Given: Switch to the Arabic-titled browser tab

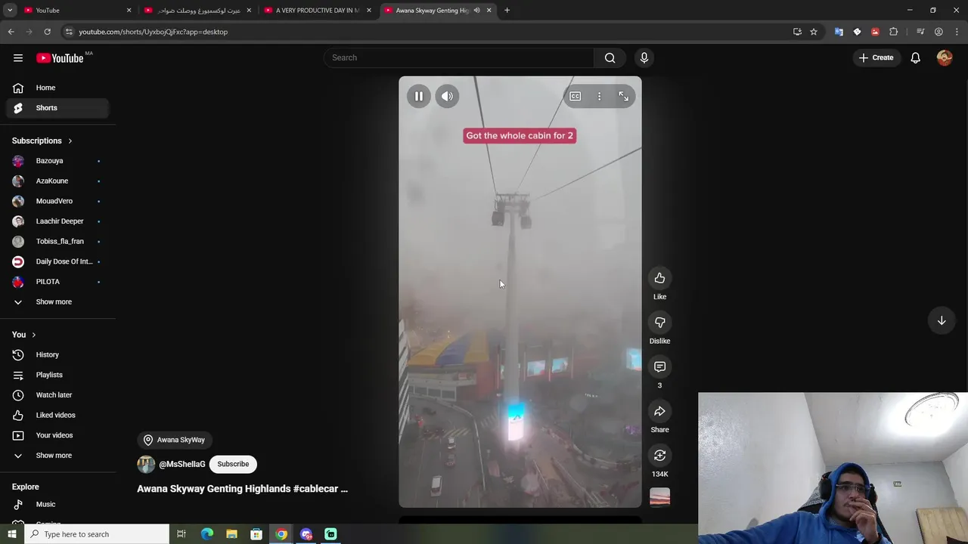Looking at the screenshot, I should [x=197, y=11].
